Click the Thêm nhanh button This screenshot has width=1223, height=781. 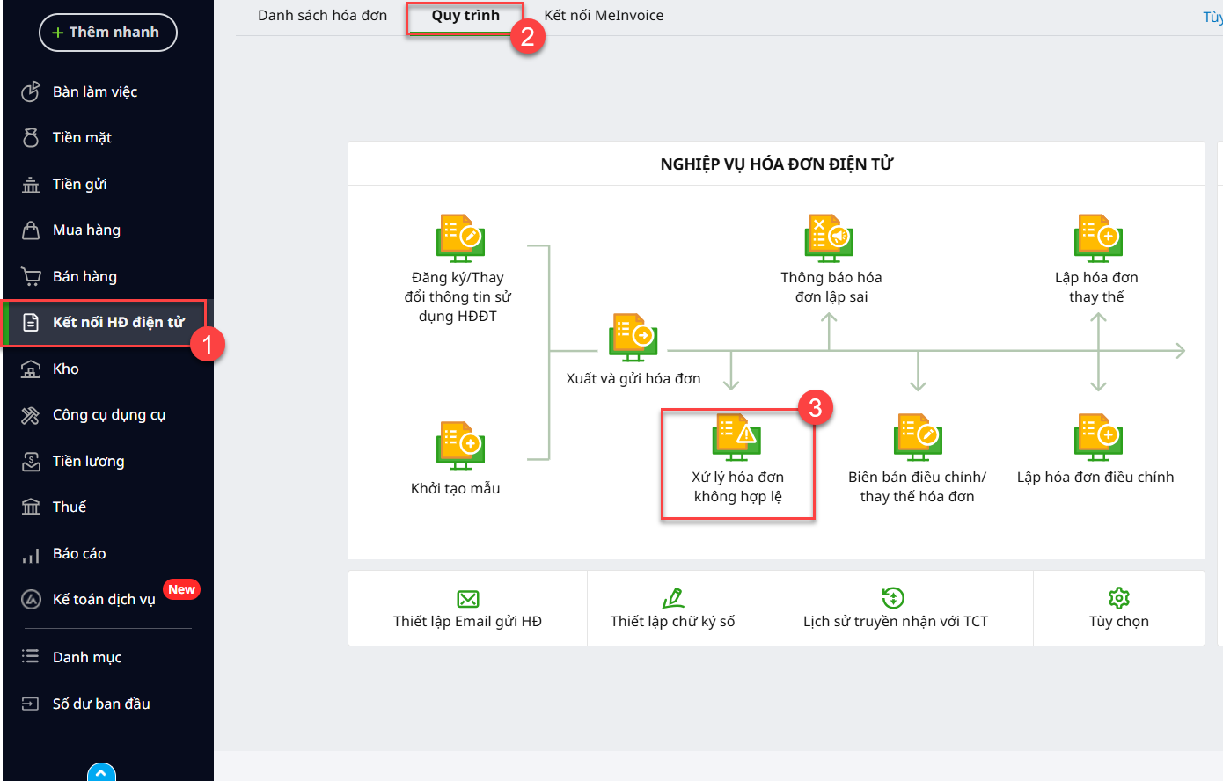[x=107, y=33]
